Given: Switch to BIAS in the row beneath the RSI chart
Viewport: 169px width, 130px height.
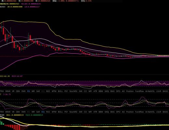Looking at the screenshot, I should (112, 91).
